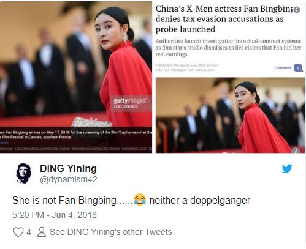Click the '71st International Cannes Film Festival' tag
306x249 pixels.
pos(42,148)
